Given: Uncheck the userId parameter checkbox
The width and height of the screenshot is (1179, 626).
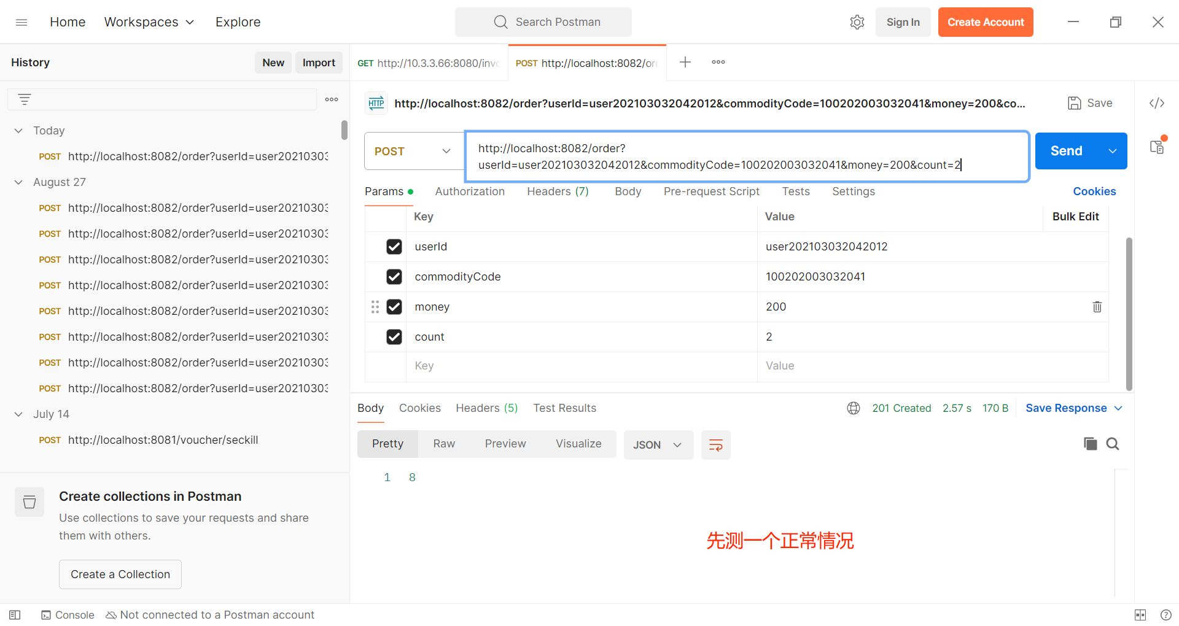Looking at the screenshot, I should pyautogui.click(x=394, y=247).
